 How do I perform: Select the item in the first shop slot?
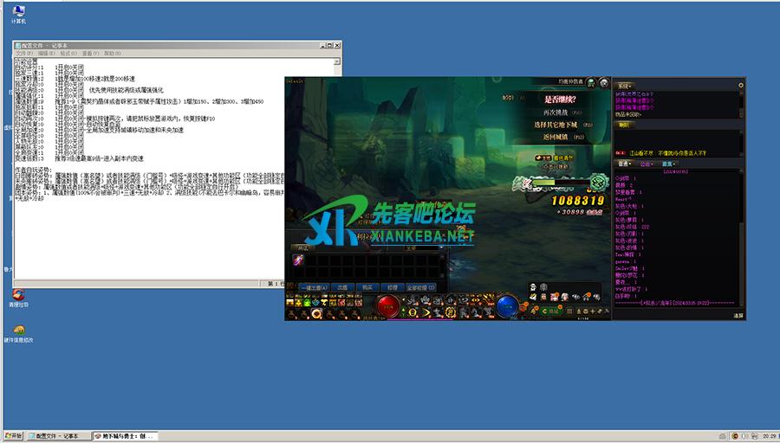coord(298,260)
